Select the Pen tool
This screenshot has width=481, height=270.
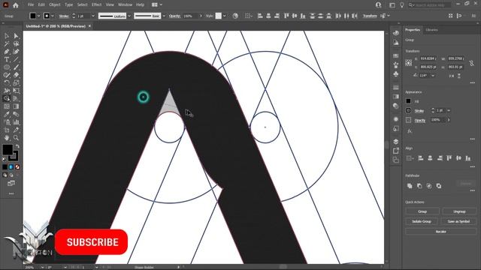(x=7, y=52)
